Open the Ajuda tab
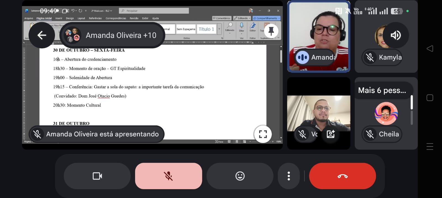The height and width of the screenshot is (198, 442). click(x=156, y=18)
